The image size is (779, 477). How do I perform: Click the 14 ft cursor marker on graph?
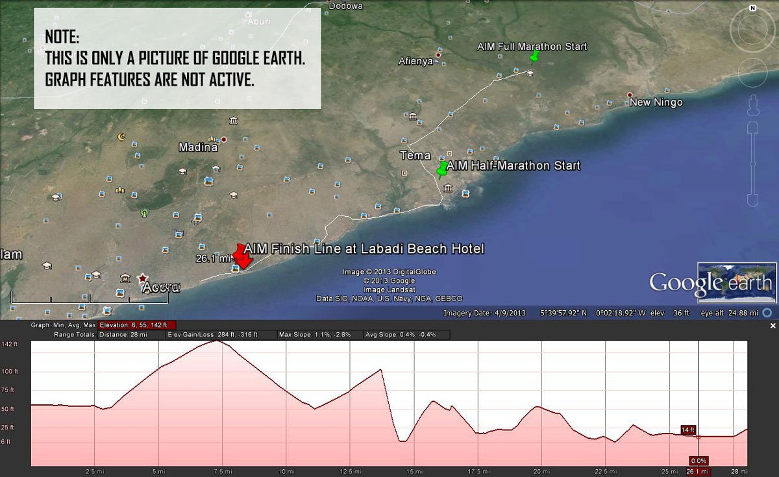click(688, 430)
